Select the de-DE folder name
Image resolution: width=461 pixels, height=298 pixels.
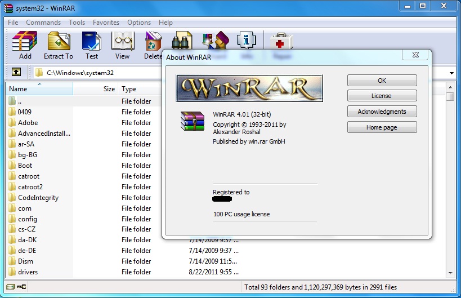27,251
